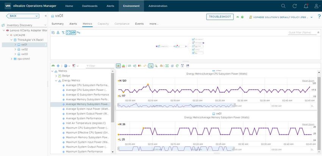The height and width of the screenshot is (156, 322).
Task: Collapse the ThinkAgile VX Rack1 node
Action: point(11,40)
